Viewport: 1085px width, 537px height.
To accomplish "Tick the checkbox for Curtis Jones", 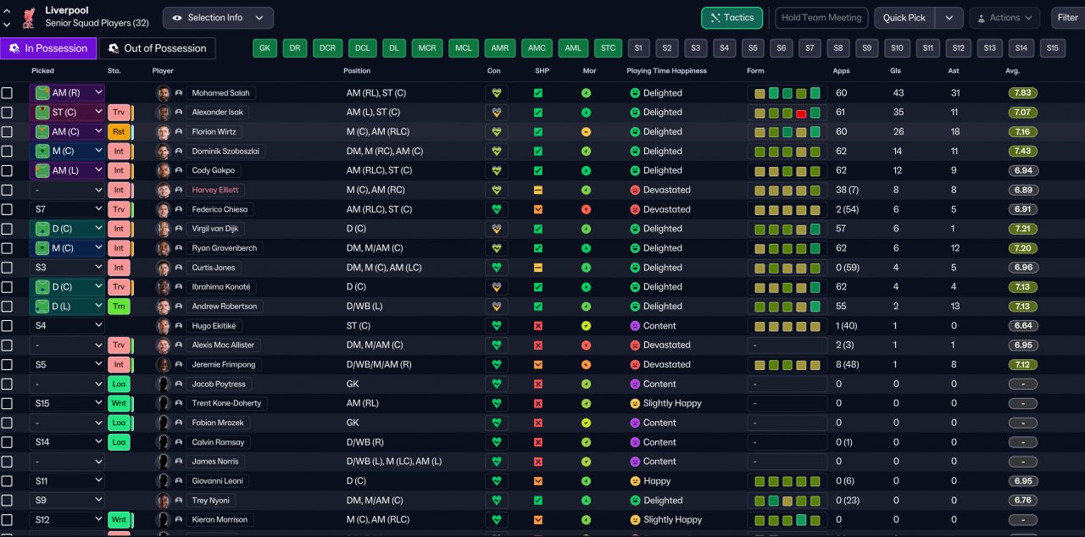I will coord(7,268).
